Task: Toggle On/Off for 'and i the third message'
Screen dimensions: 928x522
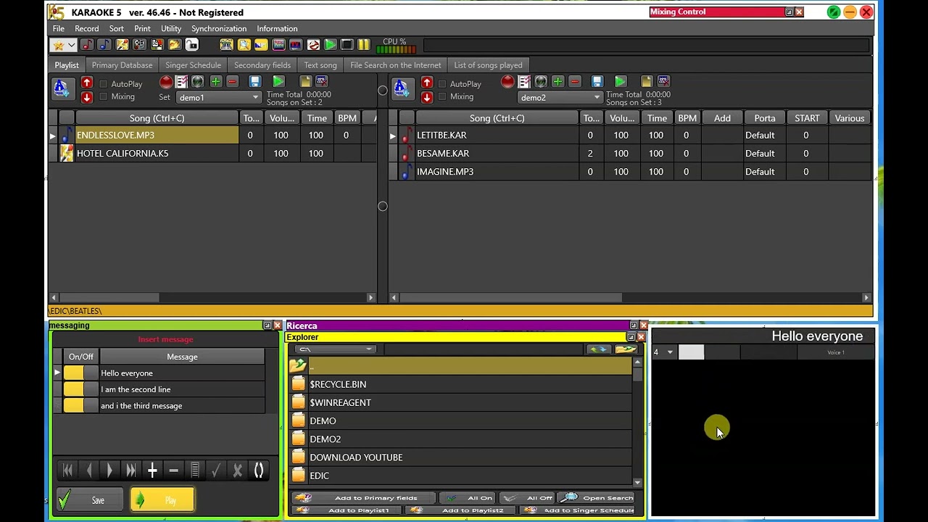Action: coord(80,406)
